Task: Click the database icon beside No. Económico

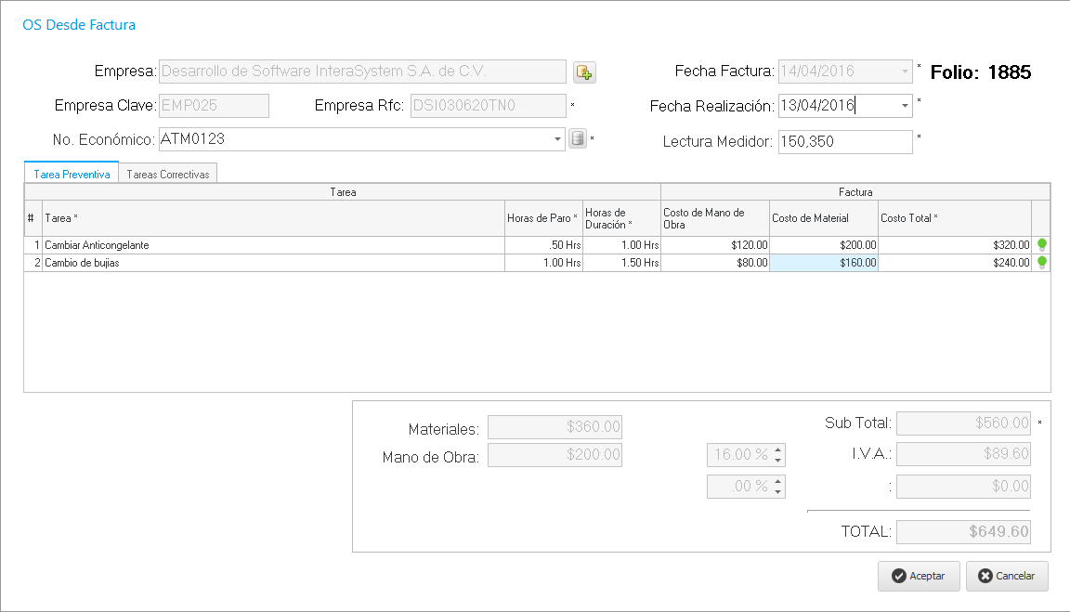Action: pos(578,139)
